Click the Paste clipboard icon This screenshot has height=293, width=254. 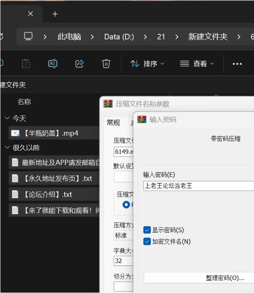tap(26, 64)
